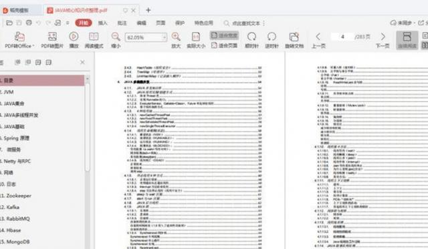Viewport: 428px width, 249px height.
Task: Expand PDF转Office dropdown arrow
Action: pyautogui.click(x=33, y=46)
